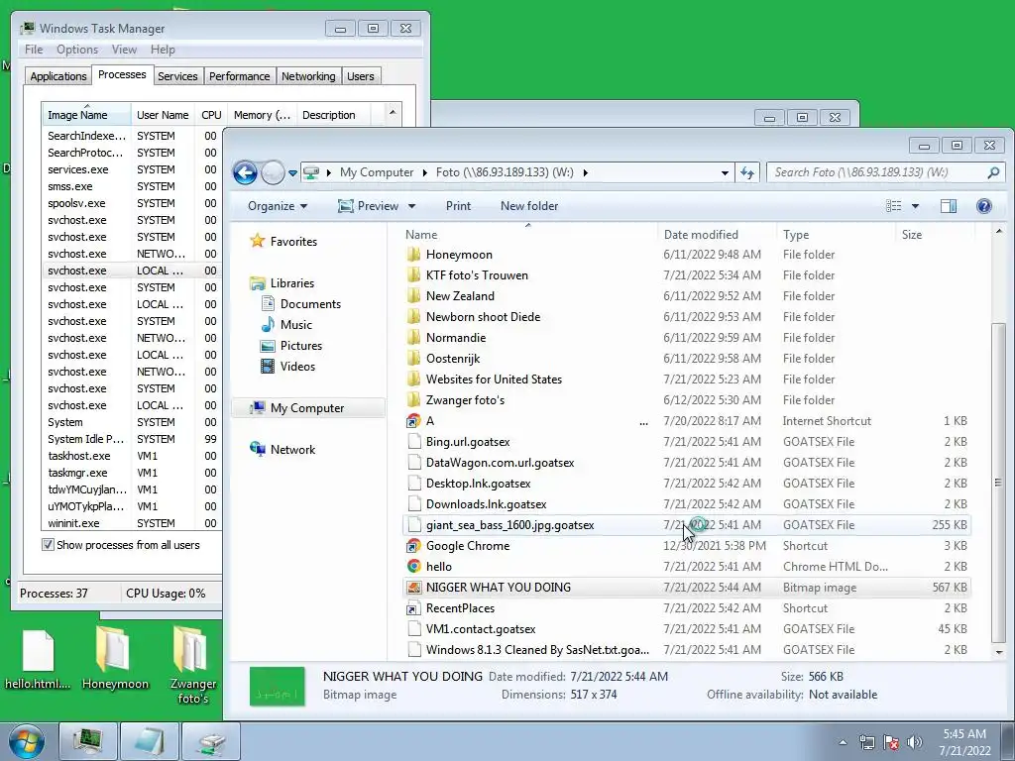Screen dimensions: 1015x761
Task: Switch to the Services tab
Action: point(177,76)
